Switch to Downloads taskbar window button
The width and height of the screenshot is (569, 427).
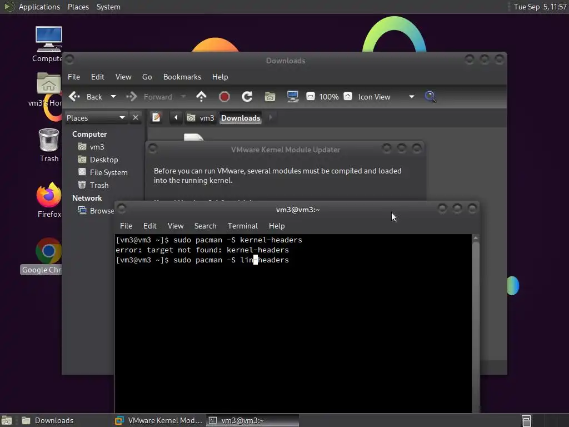point(65,420)
